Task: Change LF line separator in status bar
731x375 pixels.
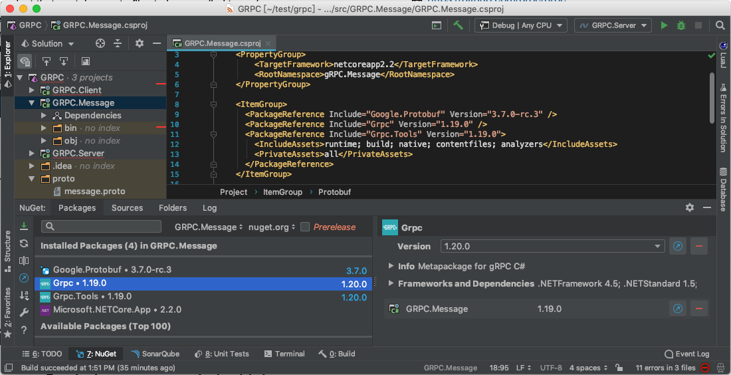Action: 524,367
